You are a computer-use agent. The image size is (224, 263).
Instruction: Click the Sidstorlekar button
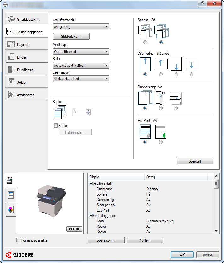pos(71,37)
